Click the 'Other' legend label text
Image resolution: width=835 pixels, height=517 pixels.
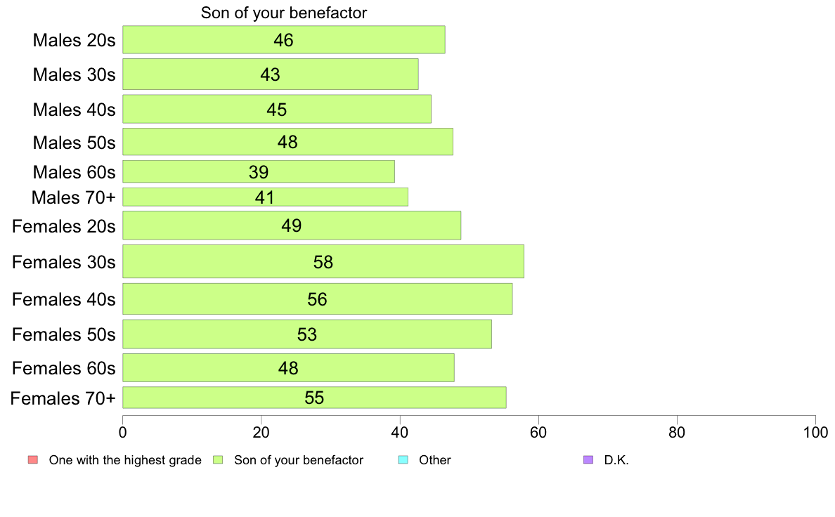[434, 460]
